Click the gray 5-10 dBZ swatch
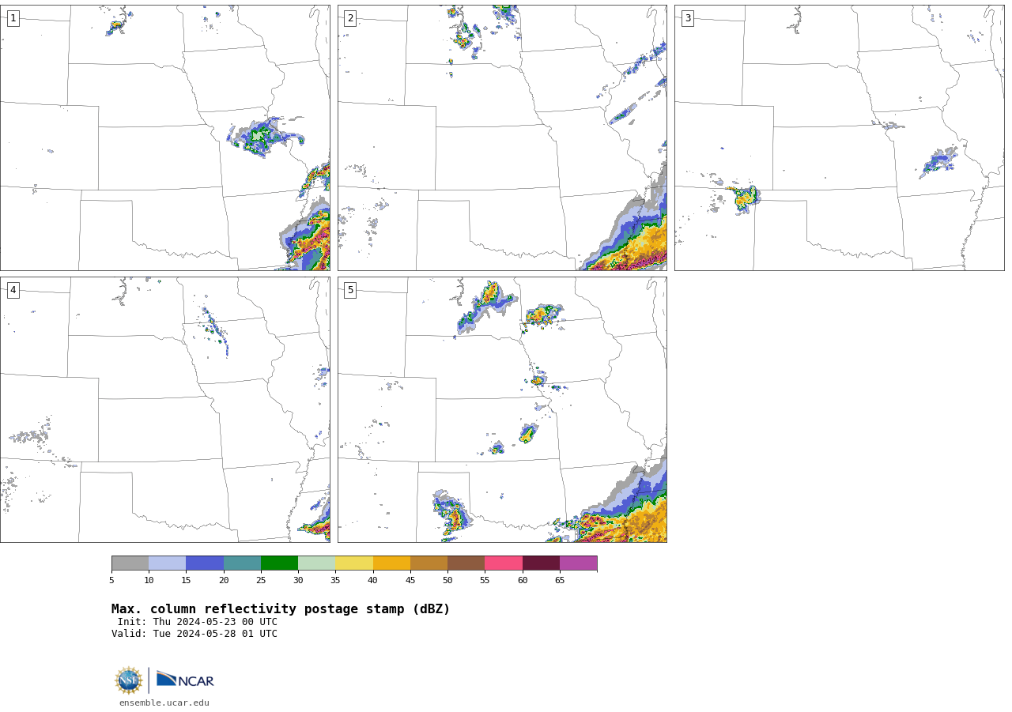Image resolution: width=1012 pixels, height=712 pixels. coord(130,563)
